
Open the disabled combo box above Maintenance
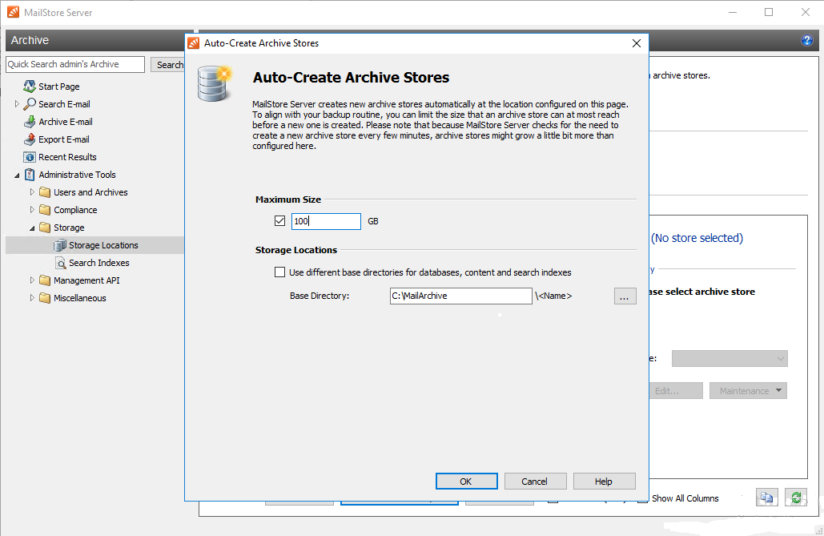[x=730, y=359]
